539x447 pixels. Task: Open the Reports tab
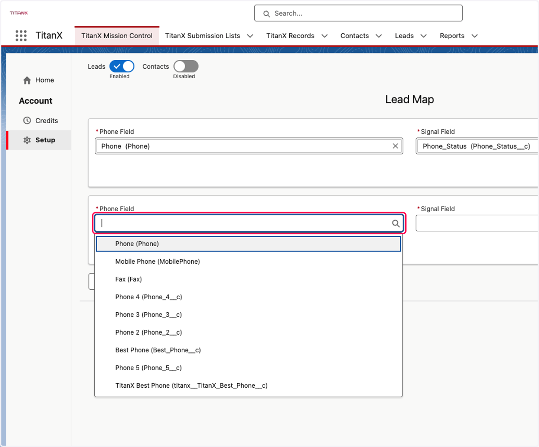(x=452, y=36)
